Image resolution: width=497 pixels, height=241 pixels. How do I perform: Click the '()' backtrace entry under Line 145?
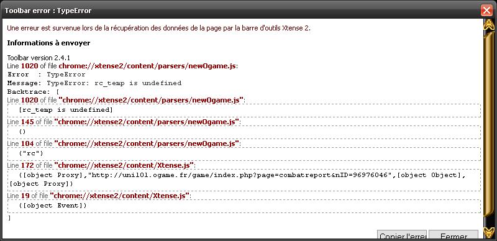coord(244,132)
